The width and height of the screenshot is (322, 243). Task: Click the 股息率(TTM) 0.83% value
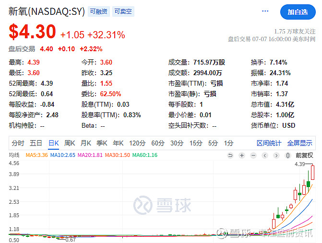132,115
